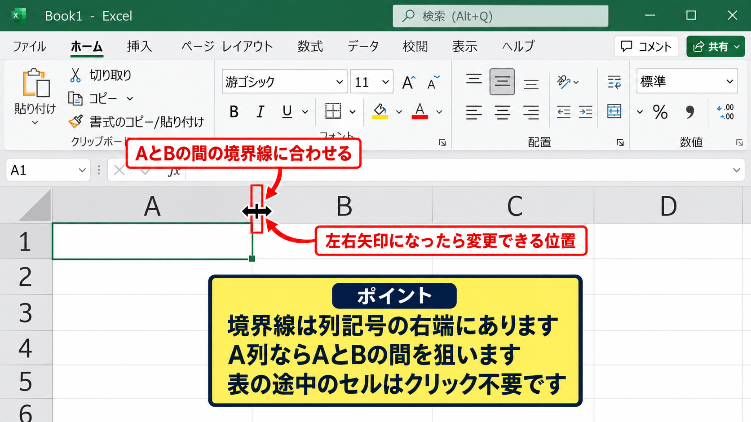Increase indent
Screen dimensions: 751x422
click(x=586, y=111)
